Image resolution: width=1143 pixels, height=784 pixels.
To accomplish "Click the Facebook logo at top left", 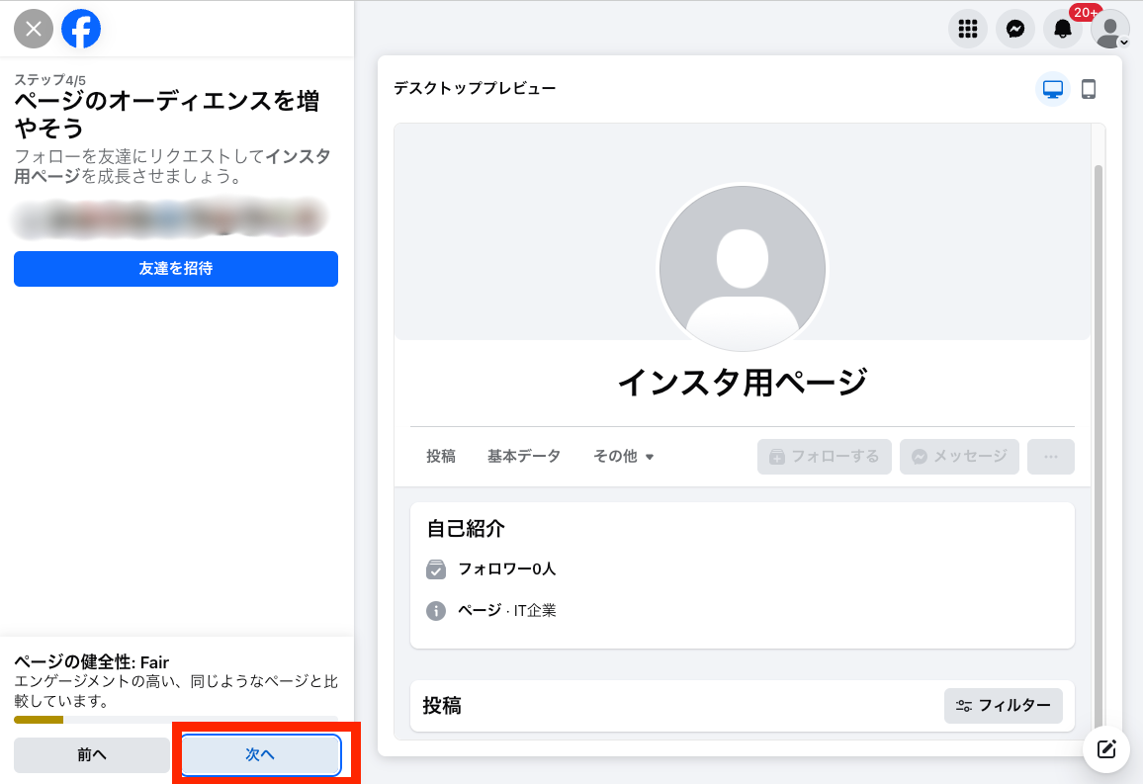I will [x=81, y=29].
